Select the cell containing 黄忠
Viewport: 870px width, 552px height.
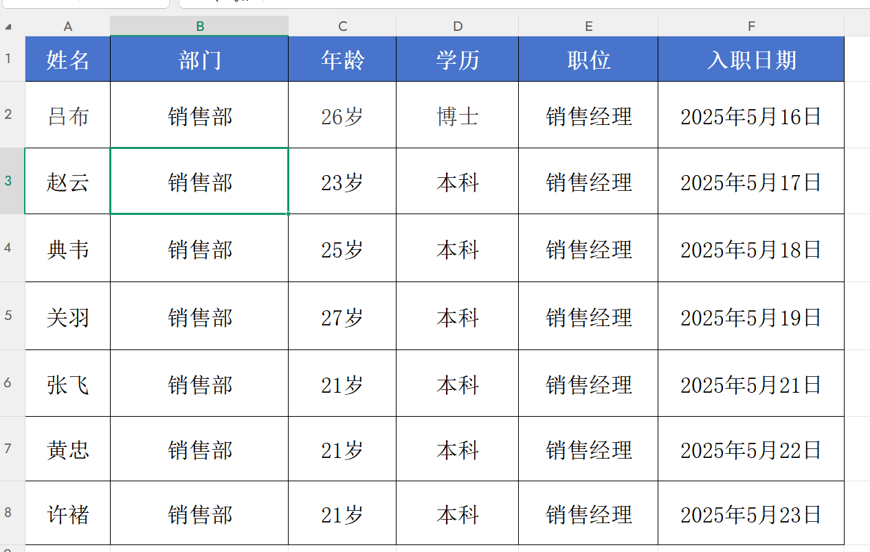[x=67, y=449]
